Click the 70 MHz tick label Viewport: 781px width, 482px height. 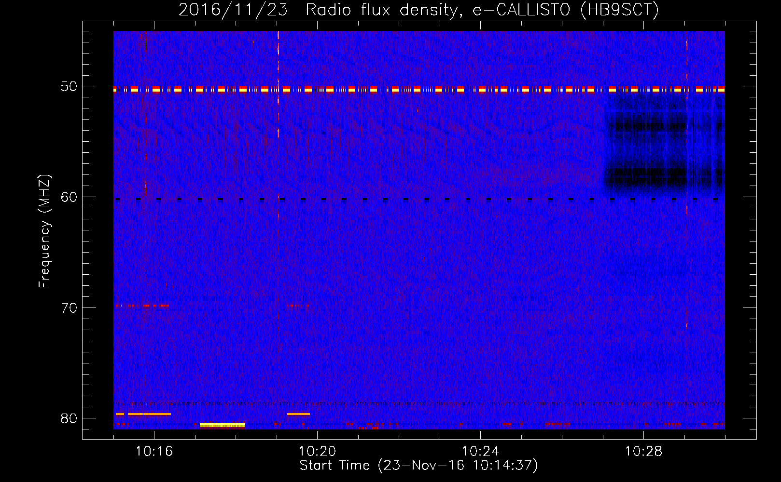coord(69,308)
